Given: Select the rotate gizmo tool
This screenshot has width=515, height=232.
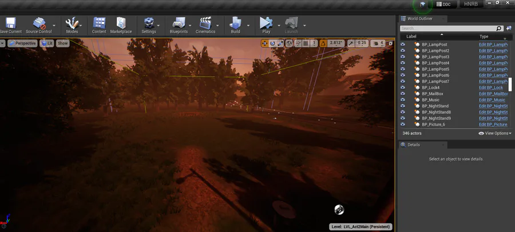Looking at the screenshot, I should pos(272,43).
